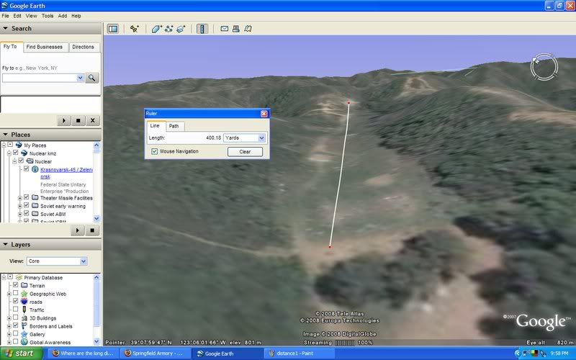Click the Add Path toolbar icon
This screenshot has width=576, height=360.
tap(169, 29)
